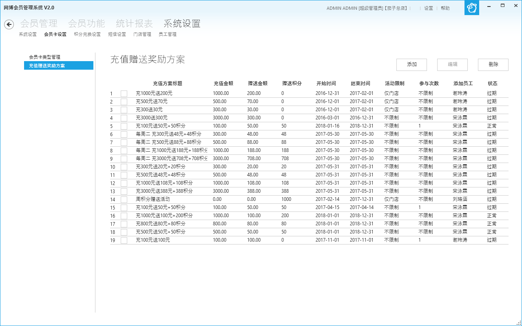Click the mascot logo icon in title bar

pos(472,8)
